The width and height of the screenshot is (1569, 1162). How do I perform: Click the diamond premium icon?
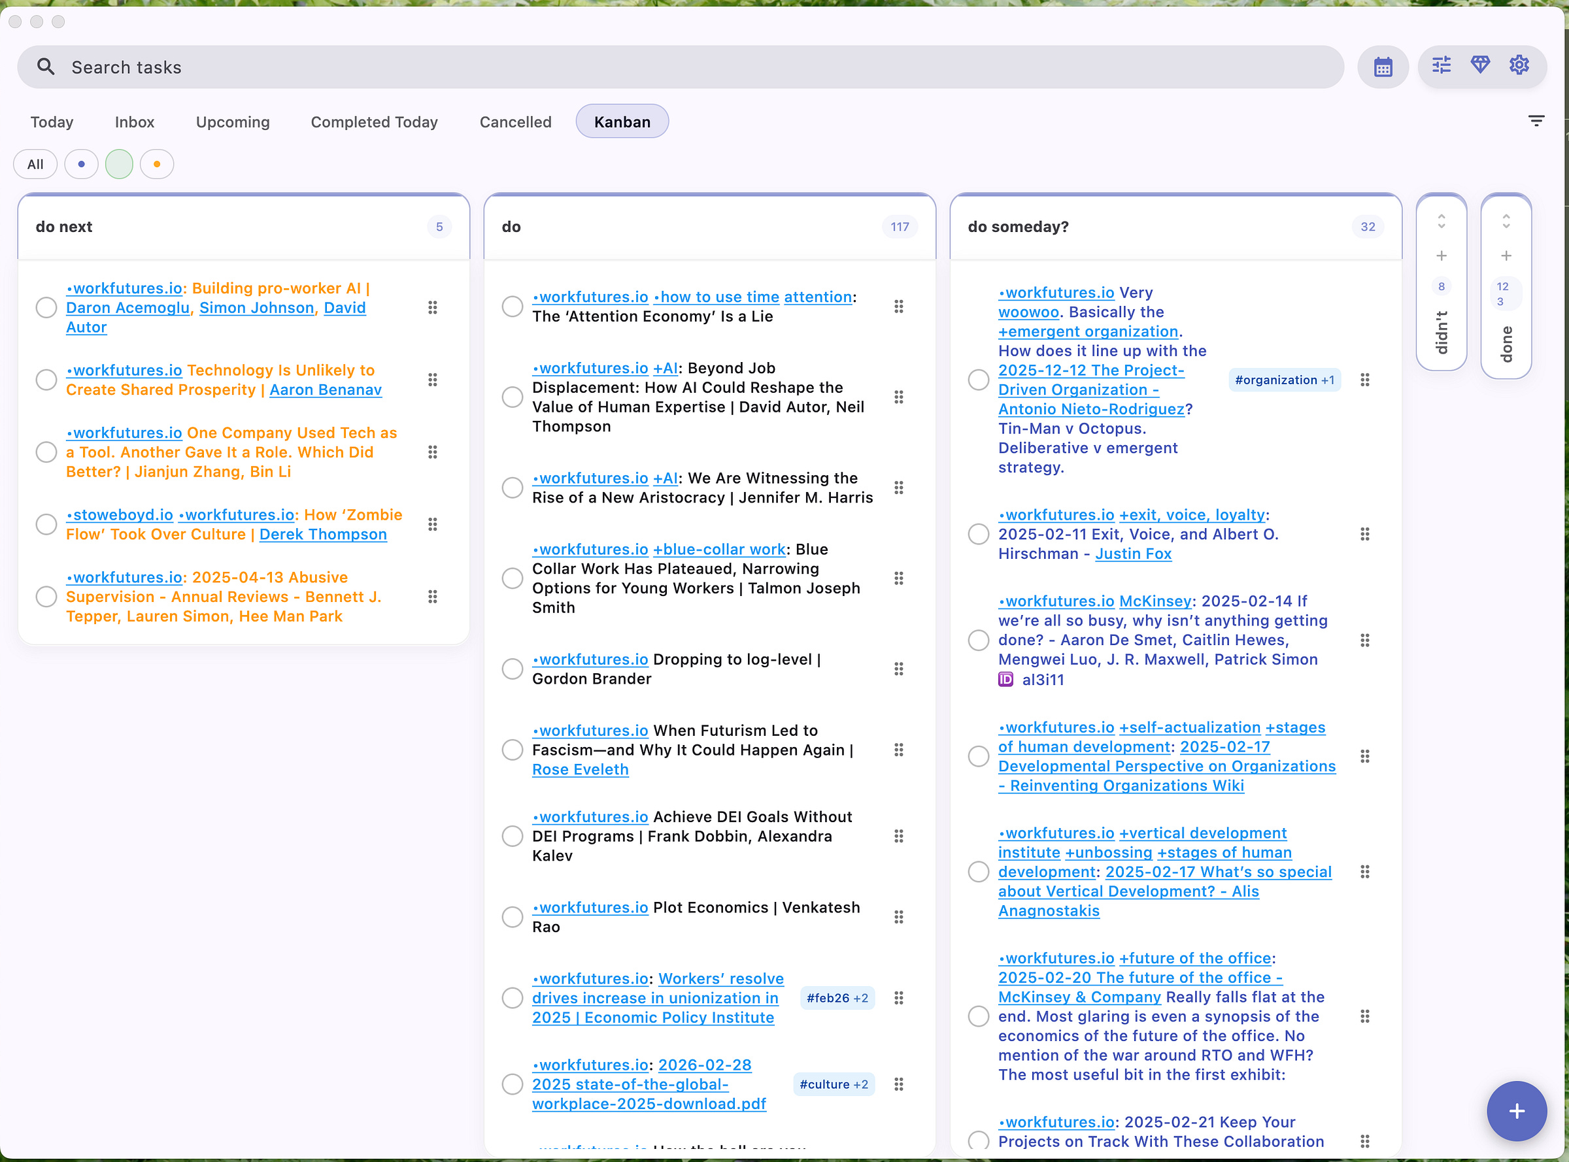[1479, 65]
